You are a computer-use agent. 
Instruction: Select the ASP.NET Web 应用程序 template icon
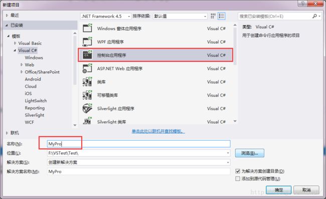point(87,68)
